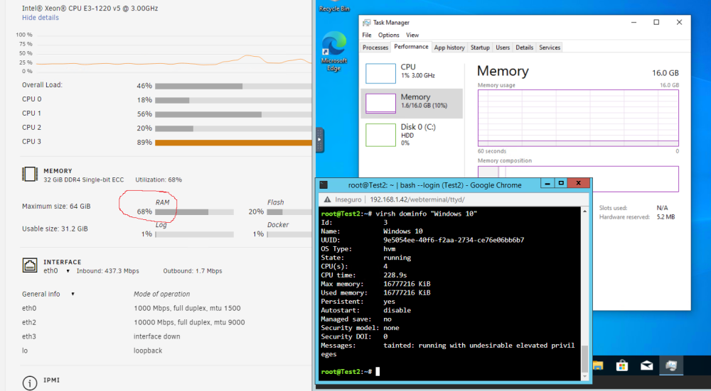Click the Memory usage graph in Task Manager
Viewport: 711px width, 391px height.
pos(578,118)
